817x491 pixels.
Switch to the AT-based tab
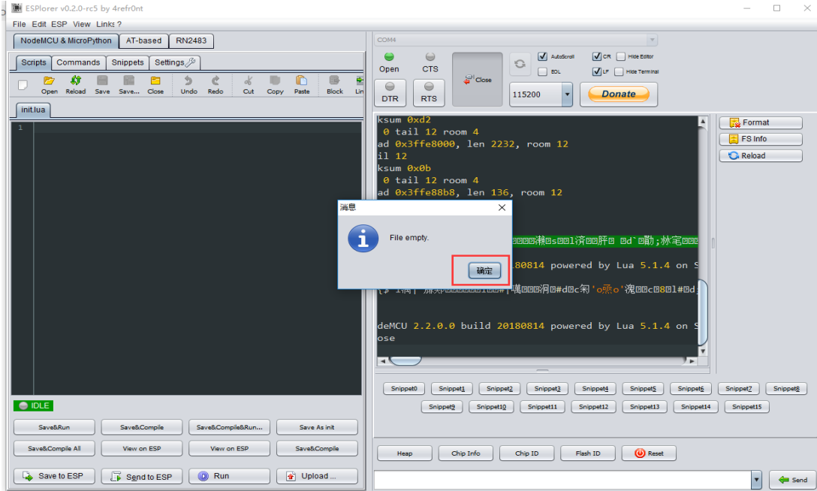point(143,41)
